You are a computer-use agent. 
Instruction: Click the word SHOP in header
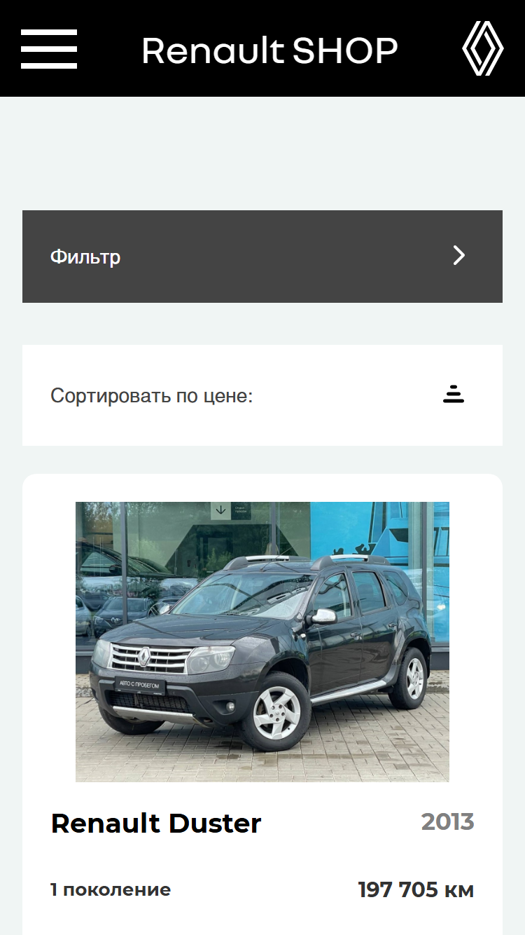[345, 50]
